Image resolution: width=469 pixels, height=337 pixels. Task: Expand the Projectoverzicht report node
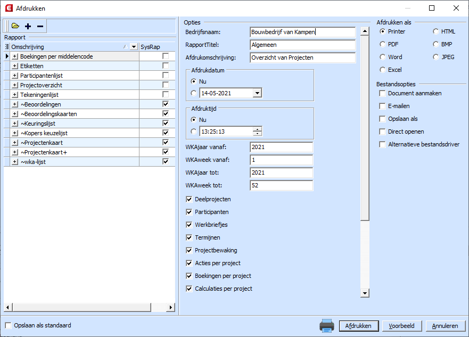coord(15,85)
